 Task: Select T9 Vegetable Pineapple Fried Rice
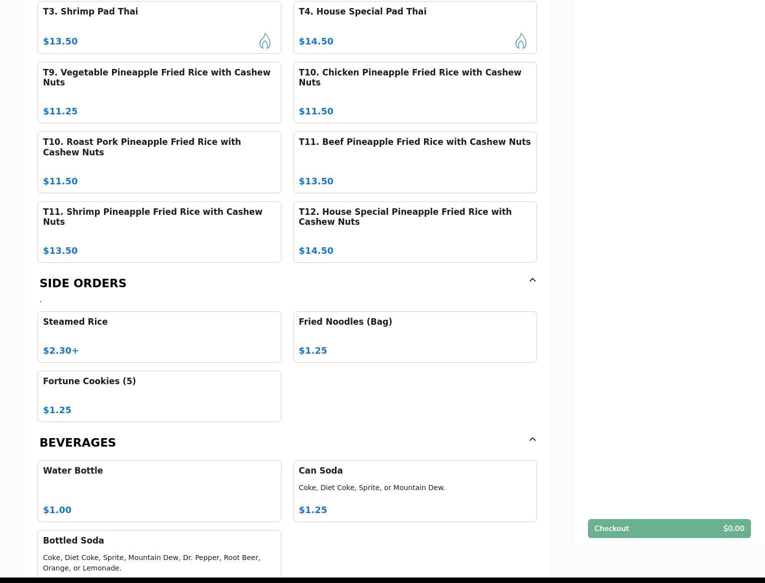[159, 92]
